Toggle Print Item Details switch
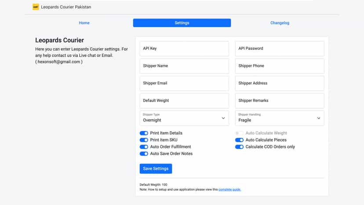Viewport: 364px width, 205px height. (144, 133)
